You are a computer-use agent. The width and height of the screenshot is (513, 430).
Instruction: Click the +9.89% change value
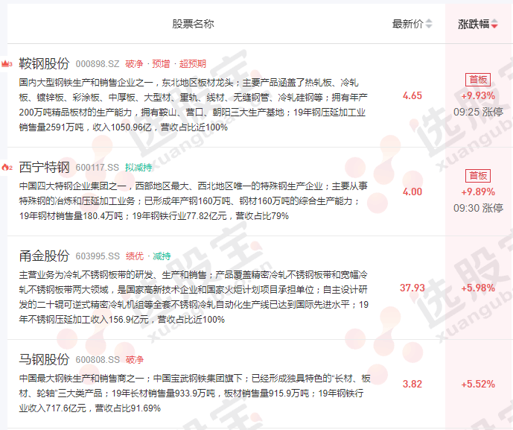tap(478, 192)
